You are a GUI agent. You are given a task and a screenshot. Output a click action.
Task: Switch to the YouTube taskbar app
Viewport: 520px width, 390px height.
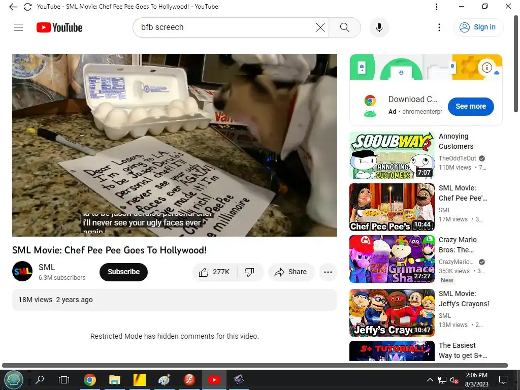[214, 380]
